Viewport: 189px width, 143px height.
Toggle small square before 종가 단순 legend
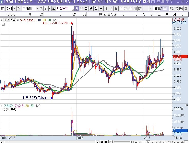18,20
